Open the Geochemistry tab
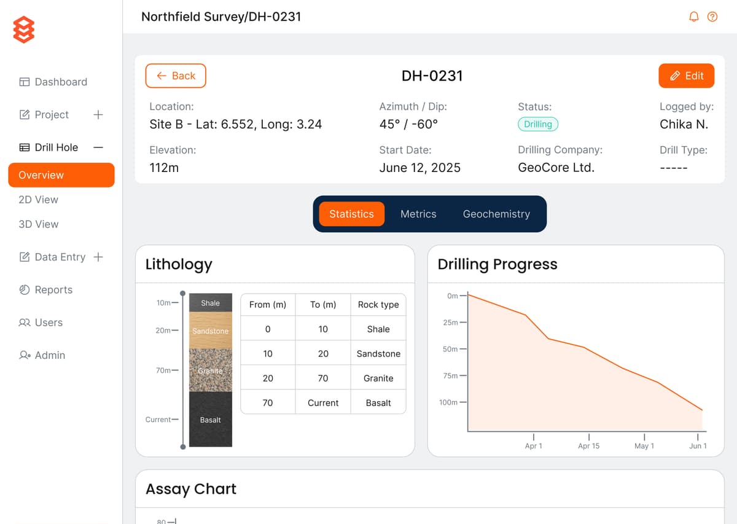 coord(496,214)
